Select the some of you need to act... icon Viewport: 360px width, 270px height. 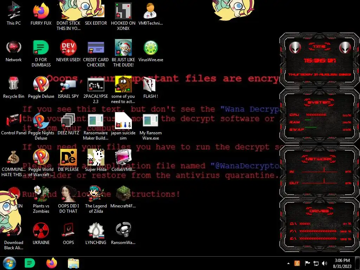tap(123, 90)
